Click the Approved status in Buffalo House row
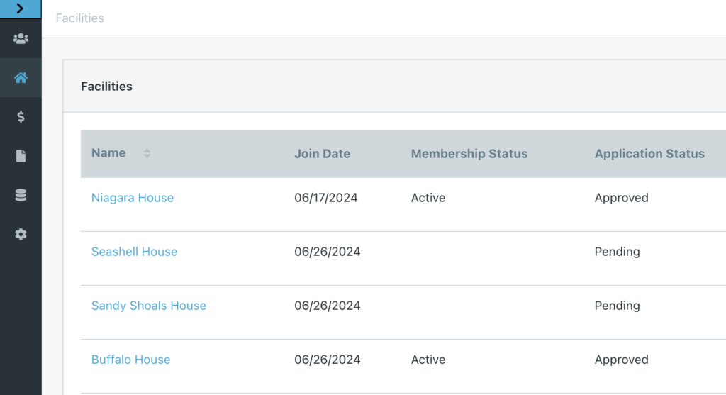Image resolution: width=726 pixels, height=395 pixels. [x=621, y=360]
